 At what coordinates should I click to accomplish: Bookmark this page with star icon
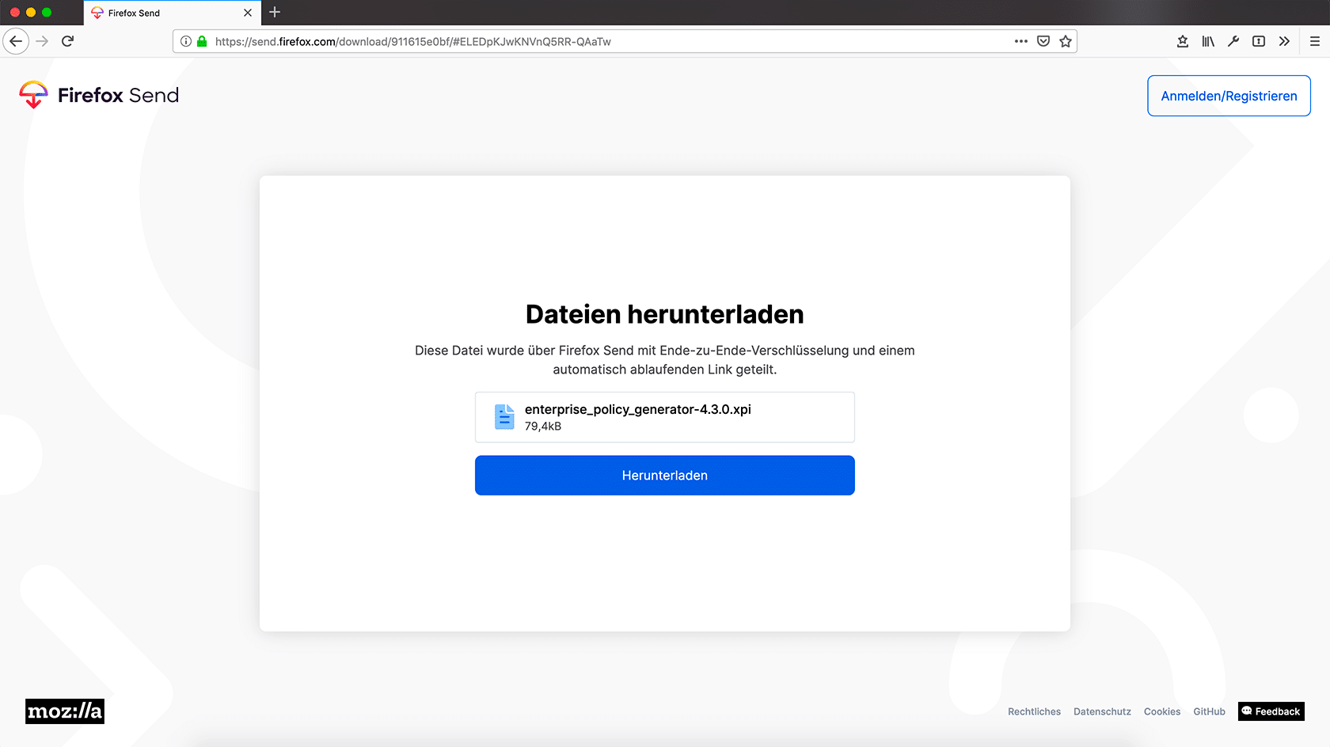(1066, 41)
